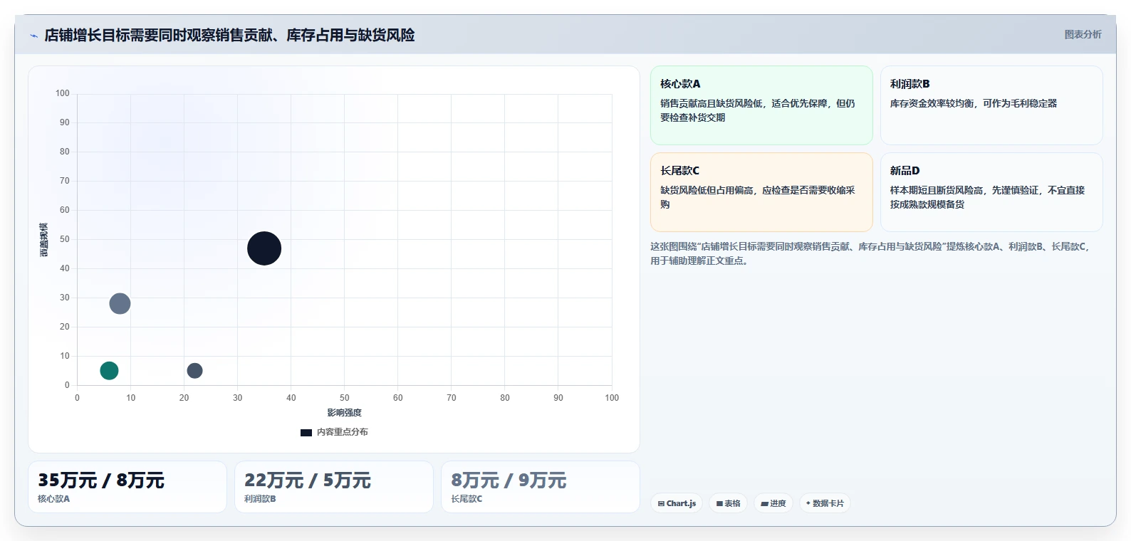Viewport: 1131px width, 541px height.
Task: Click the 影响强度 x-axis title
Action: (x=344, y=413)
